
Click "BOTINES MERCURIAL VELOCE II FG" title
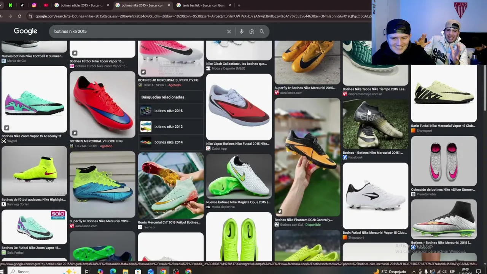(x=96, y=141)
